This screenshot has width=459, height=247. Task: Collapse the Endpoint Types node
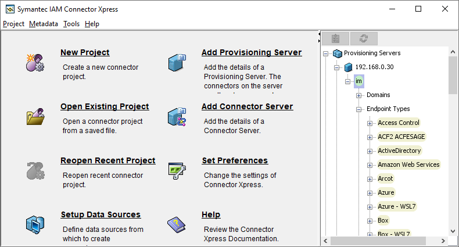(359, 109)
